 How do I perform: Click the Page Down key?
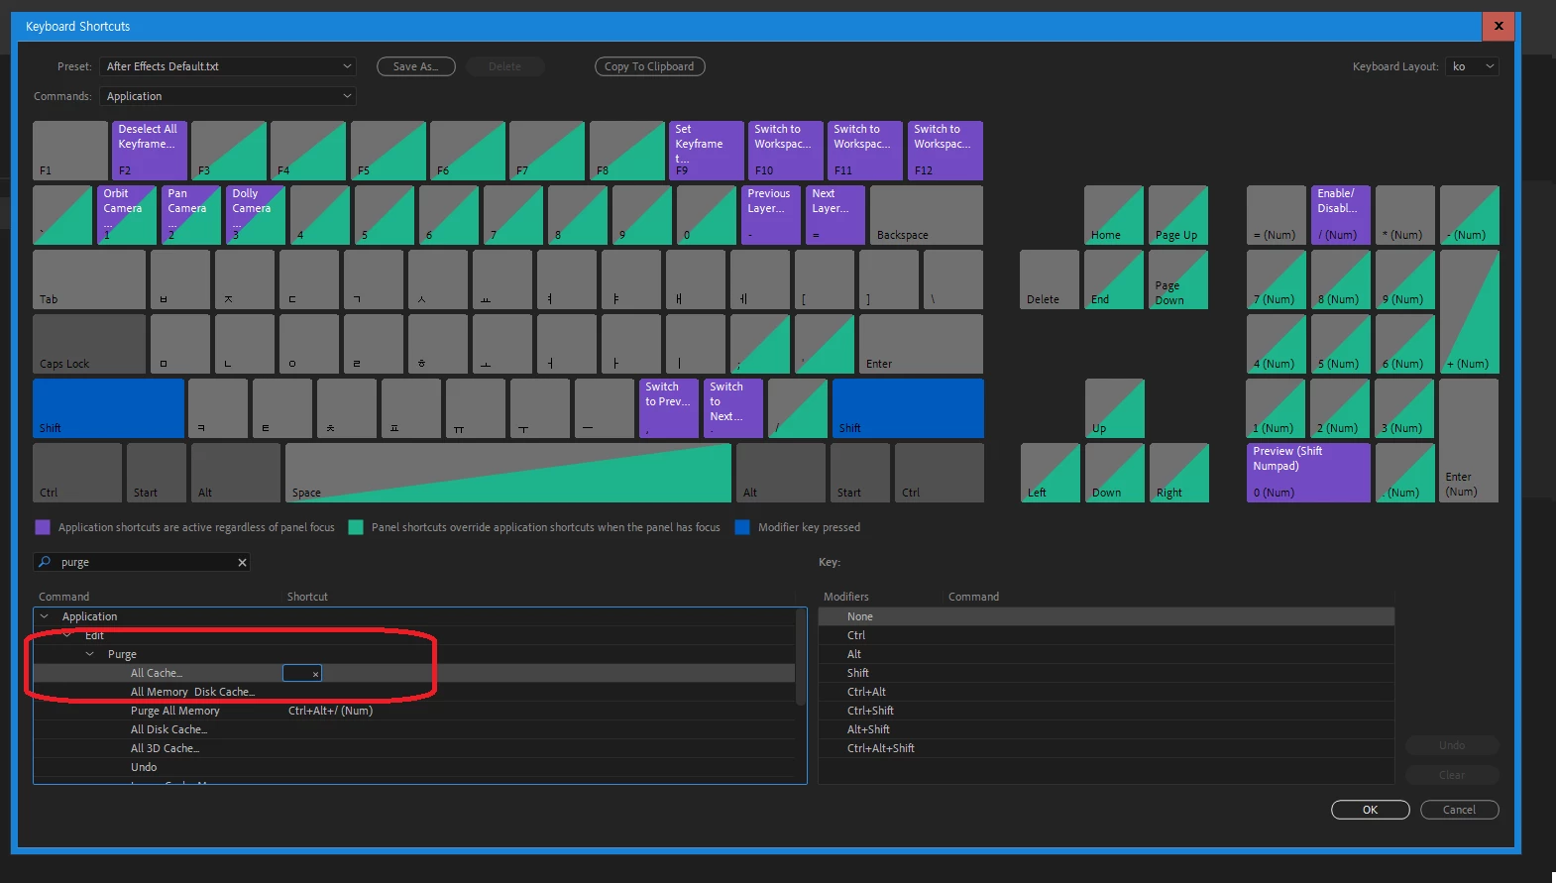1178,279
